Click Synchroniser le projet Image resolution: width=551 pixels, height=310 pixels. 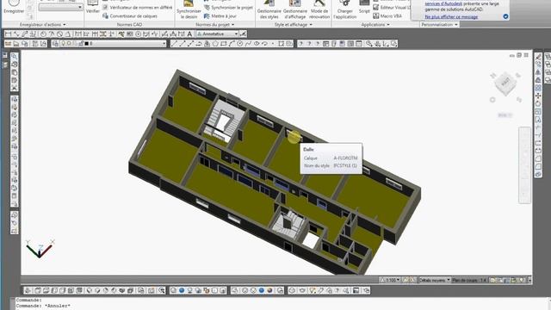point(228,8)
